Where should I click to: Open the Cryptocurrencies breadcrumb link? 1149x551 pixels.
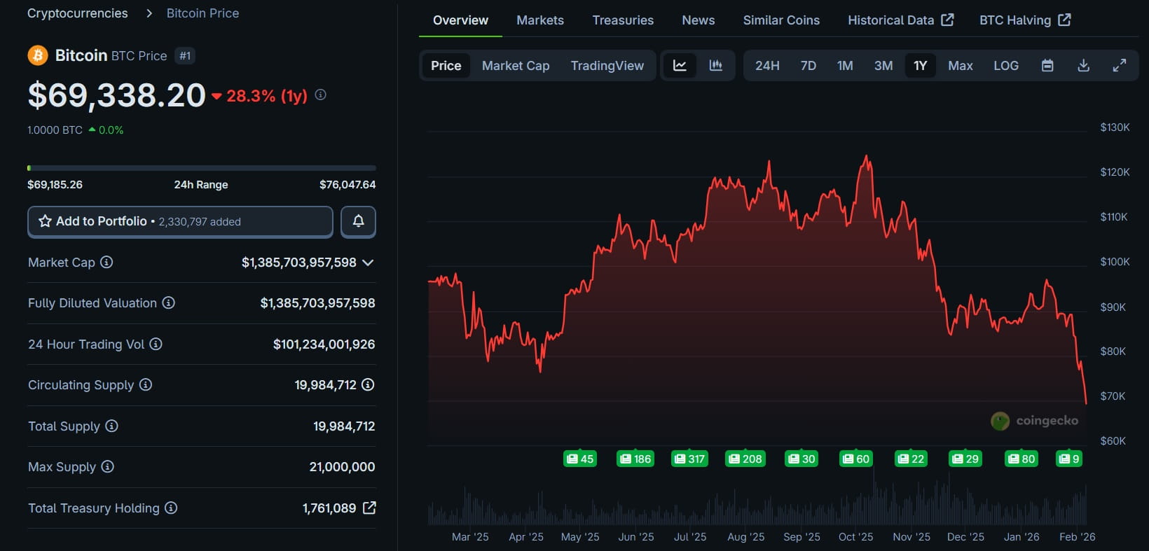pyautogui.click(x=78, y=13)
